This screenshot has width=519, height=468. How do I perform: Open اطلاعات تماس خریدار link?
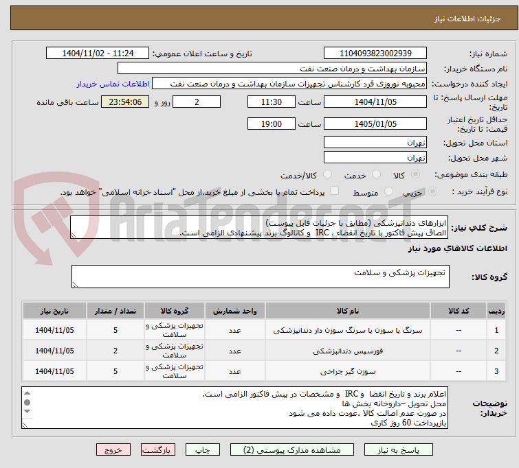pos(113,84)
